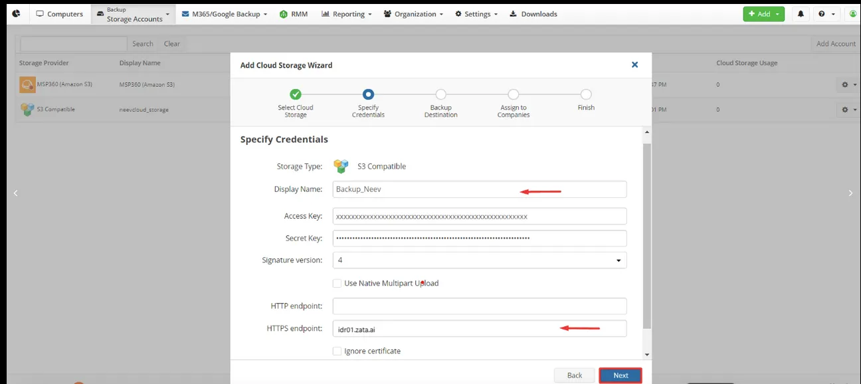
Task: Open the Downloads page
Action: coord(533,14)
